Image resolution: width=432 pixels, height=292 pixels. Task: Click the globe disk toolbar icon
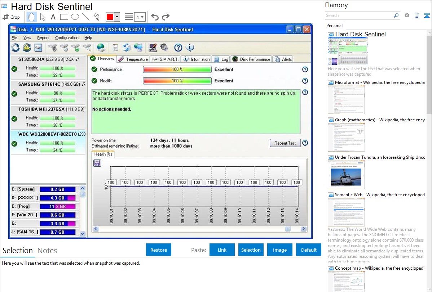point(101,48)
